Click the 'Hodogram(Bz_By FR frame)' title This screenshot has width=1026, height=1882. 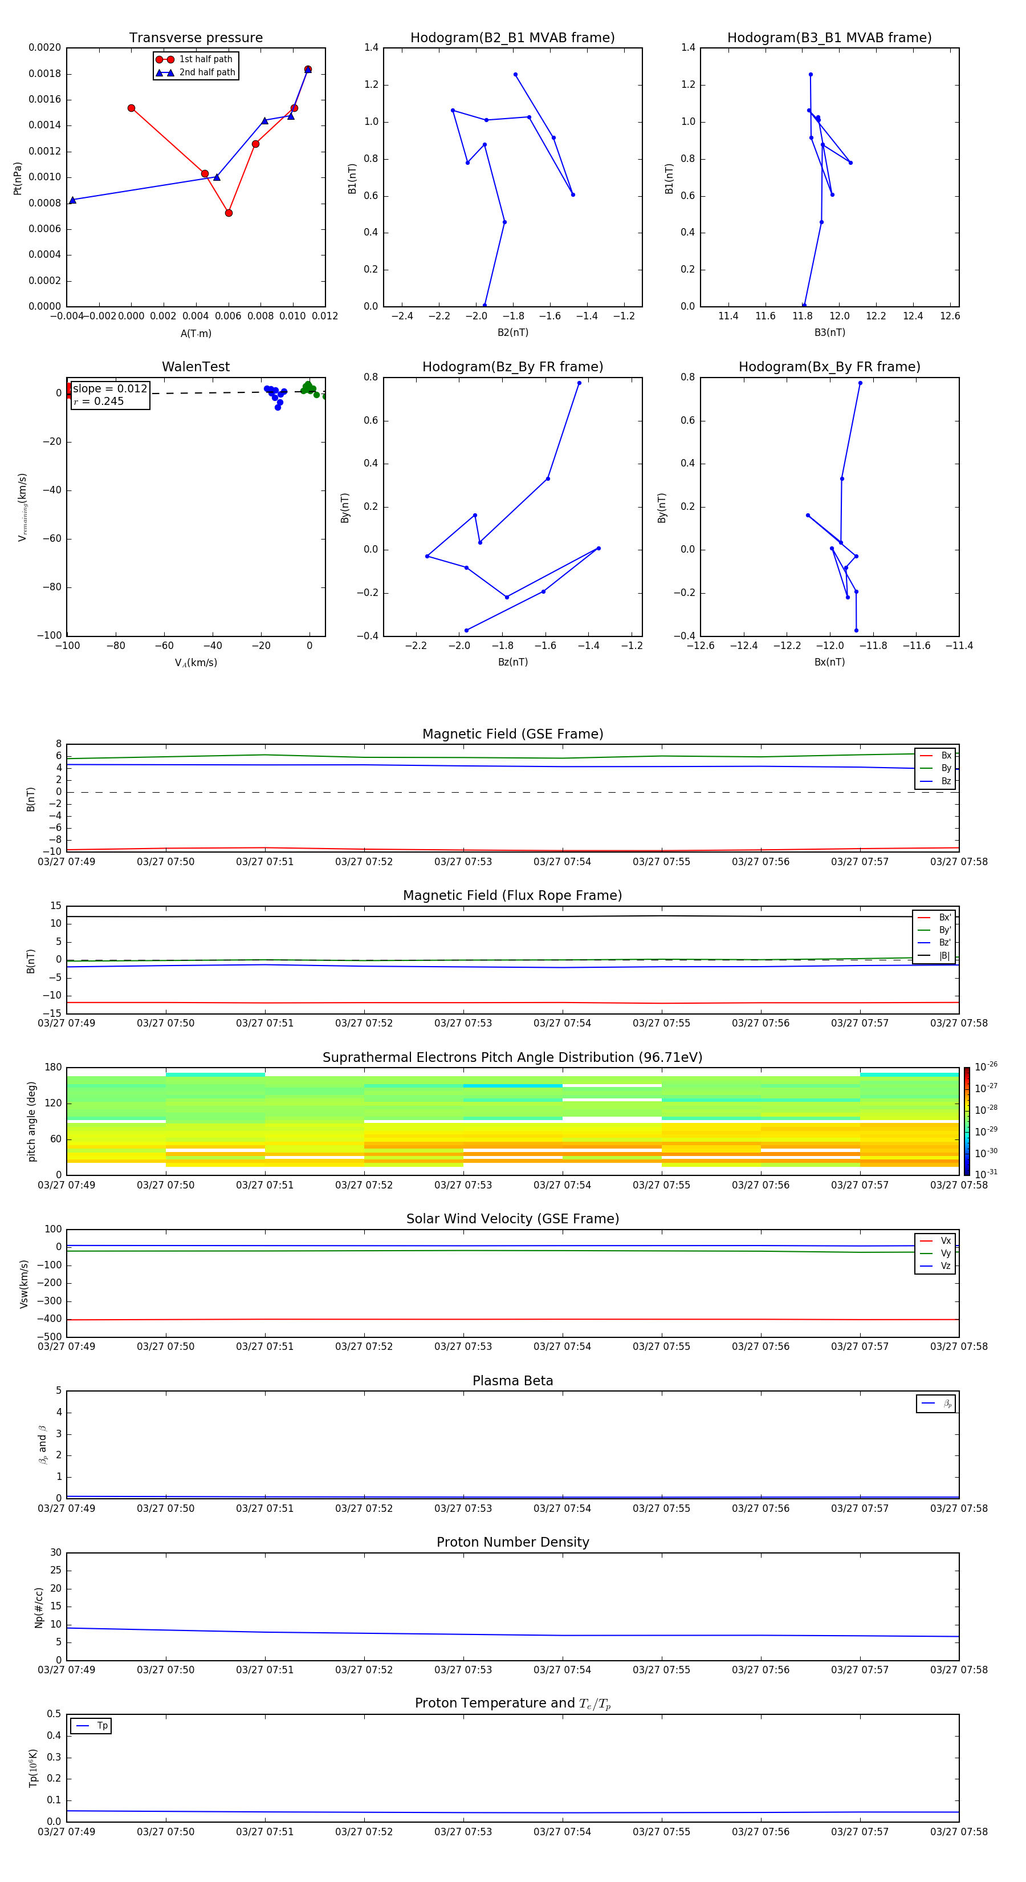point(512,367)
